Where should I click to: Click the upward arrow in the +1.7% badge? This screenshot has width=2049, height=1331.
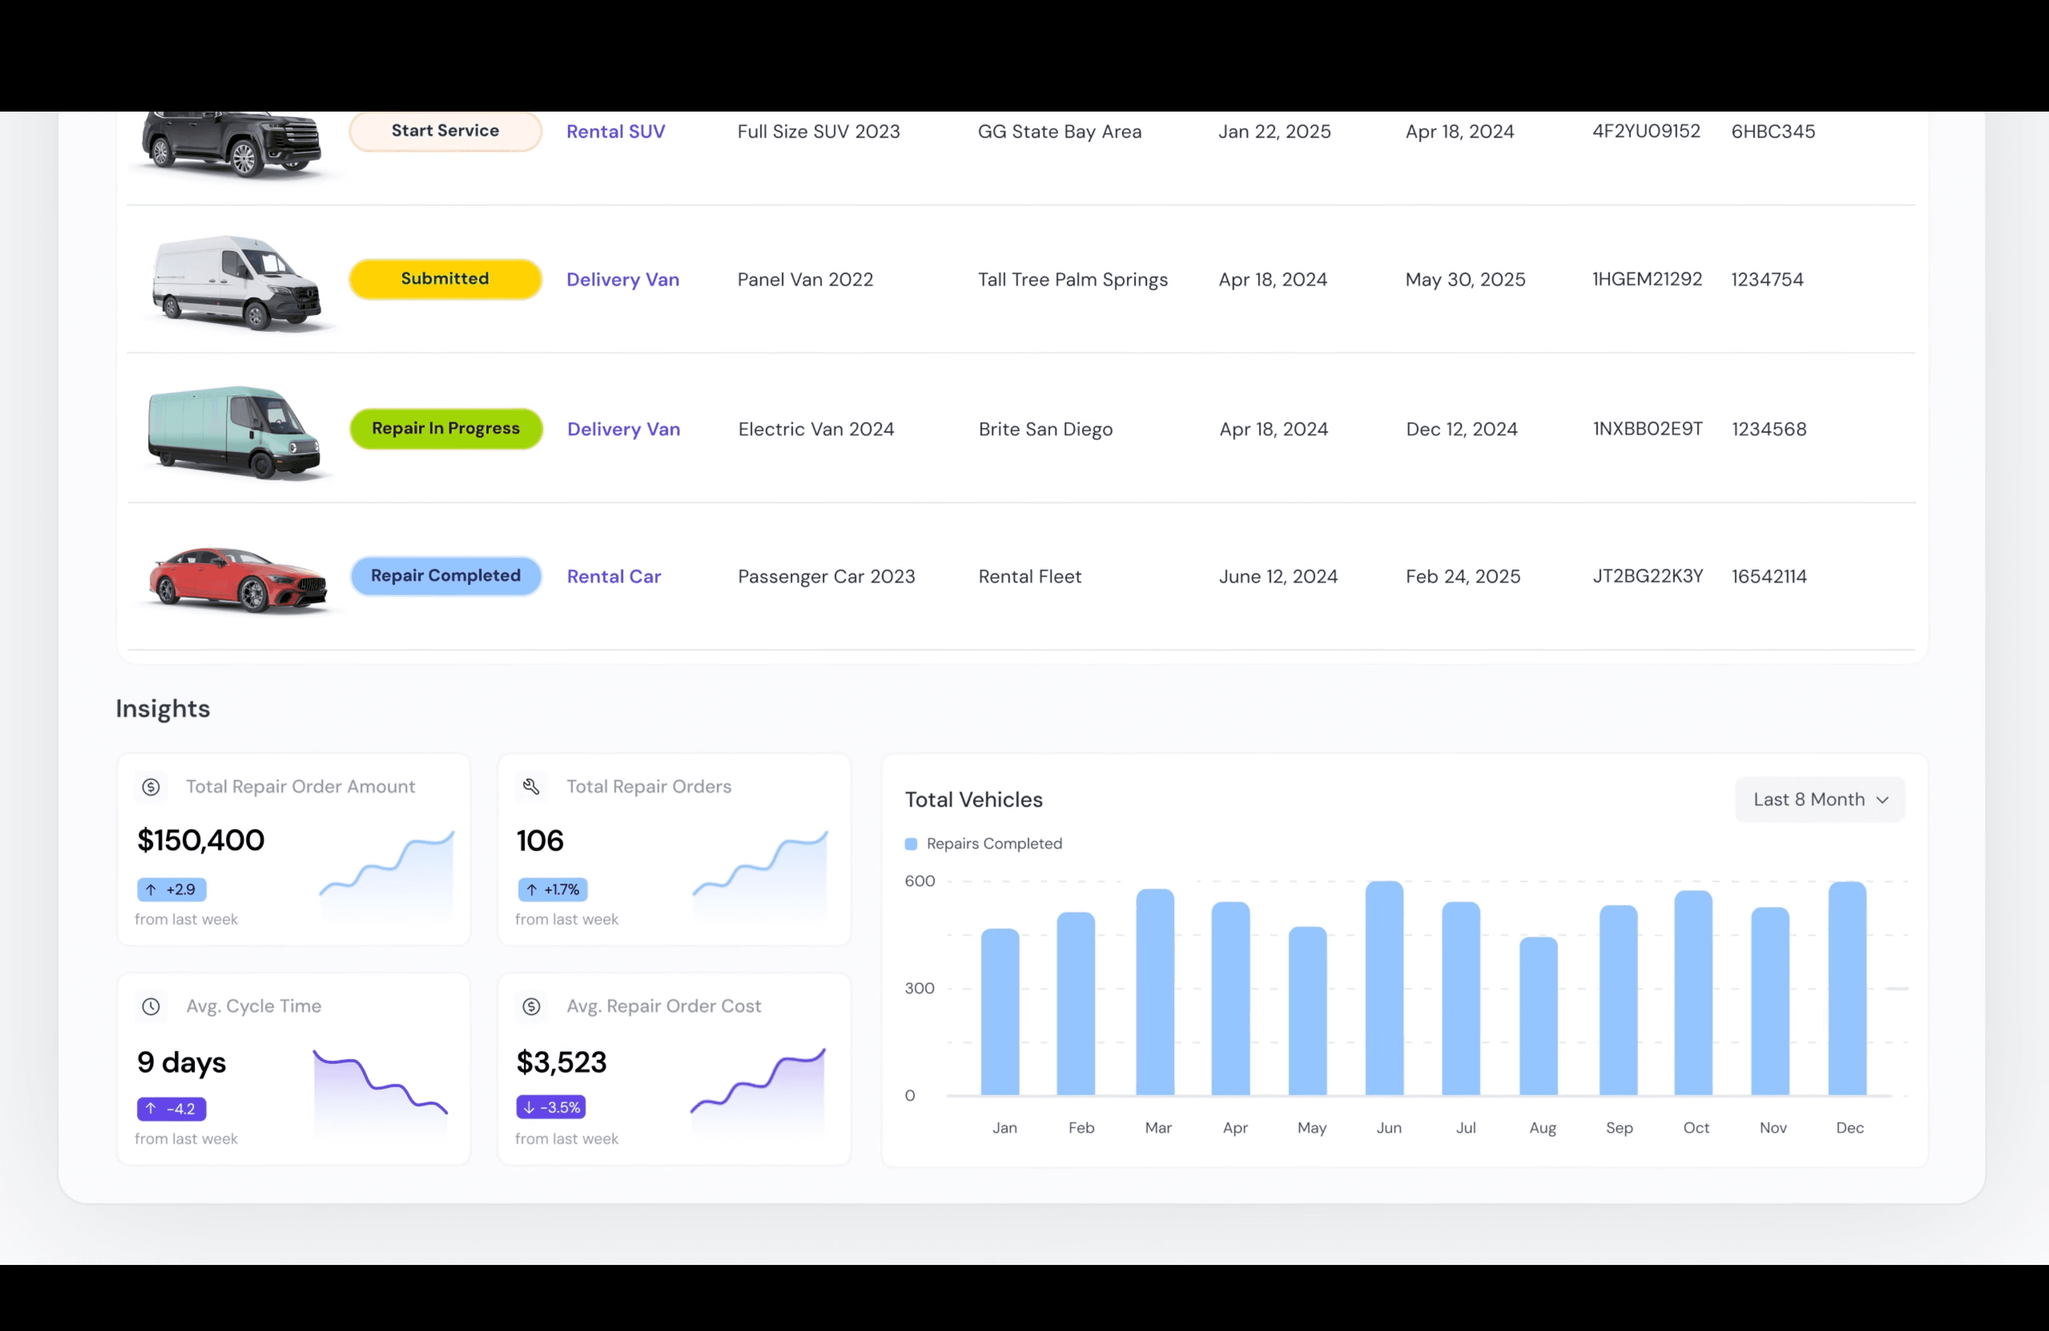tap(532, 889)
